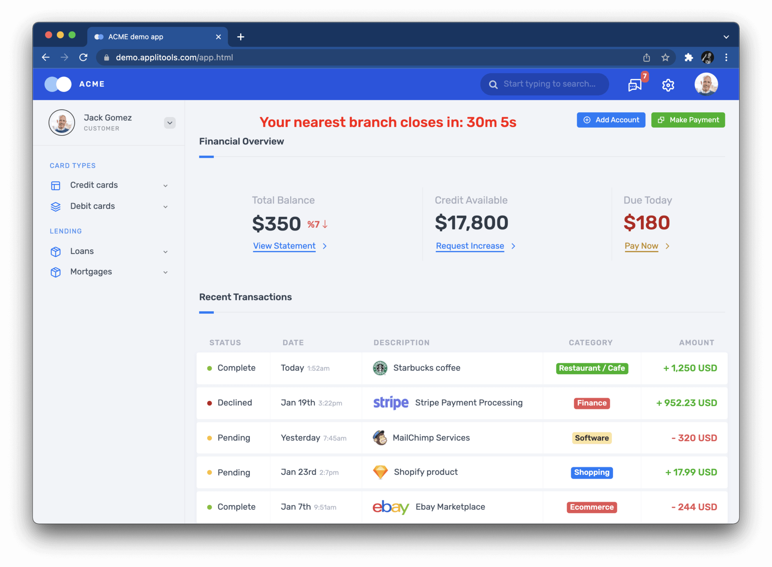Open the chat notifications icon
Screen dimensions: 772x567
click(x=634, y=85)
